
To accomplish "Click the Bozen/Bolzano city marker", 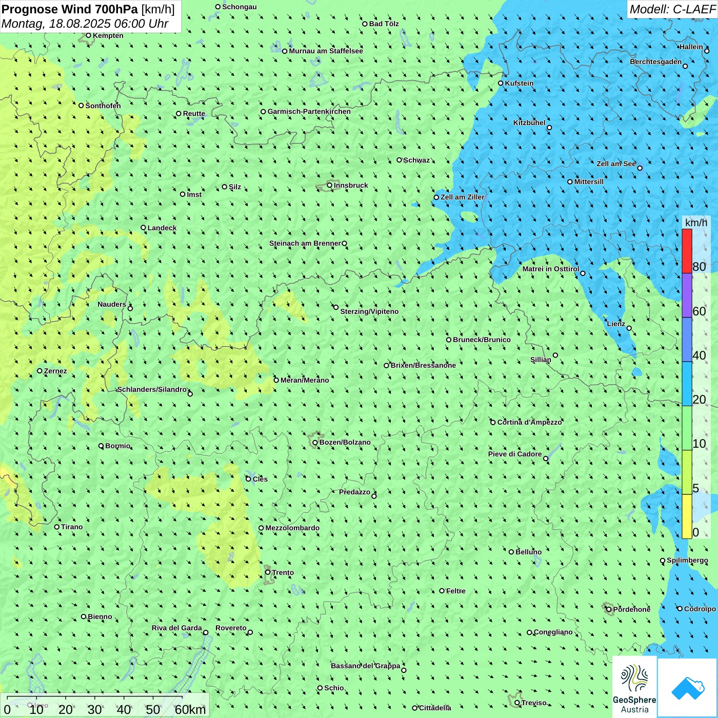I will pos(315,442).
